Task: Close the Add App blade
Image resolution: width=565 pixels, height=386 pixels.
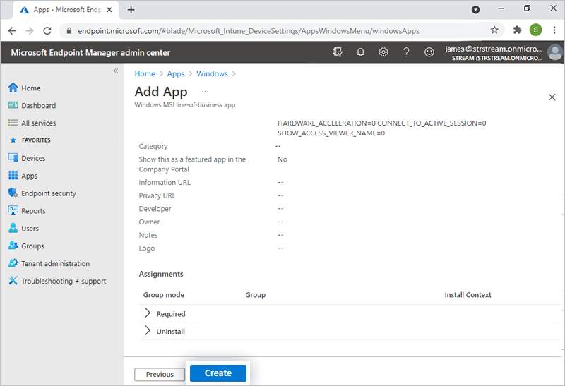Action: pyautogui.click(x=552, y=97)
